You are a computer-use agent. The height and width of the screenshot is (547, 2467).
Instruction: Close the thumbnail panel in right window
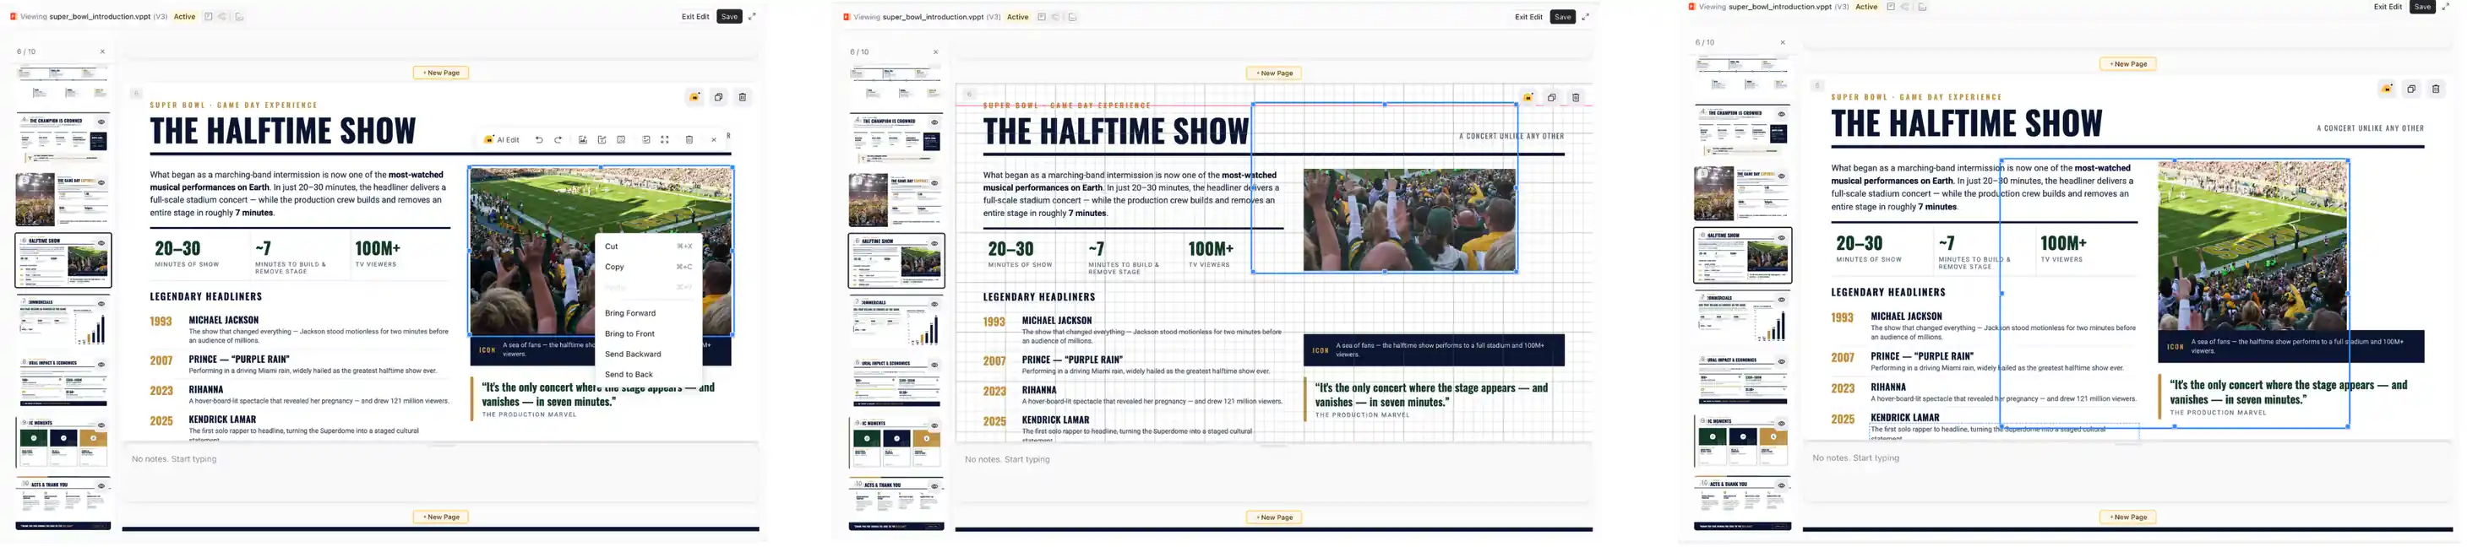(1783, 42)
